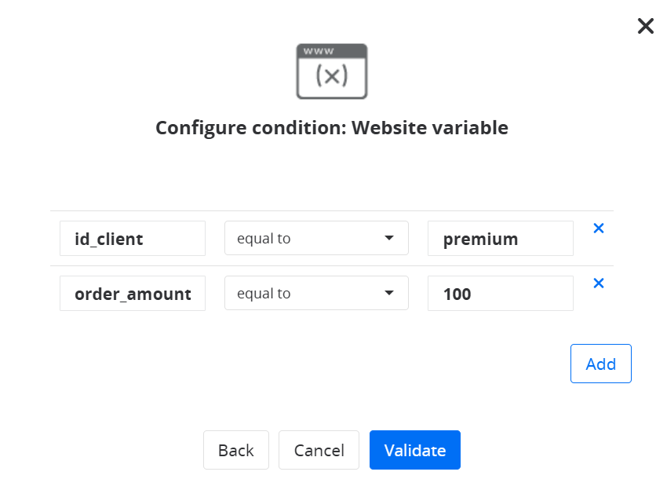The height and width of the screenshot is (479, 667).
Task: Delete the order_amount condition row
Action: [x=598, y=283]
